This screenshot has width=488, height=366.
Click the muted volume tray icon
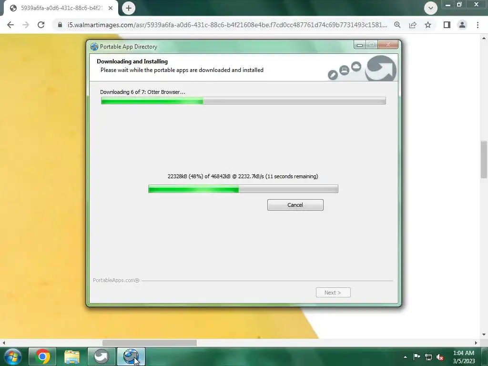click(x=440, y=357)
